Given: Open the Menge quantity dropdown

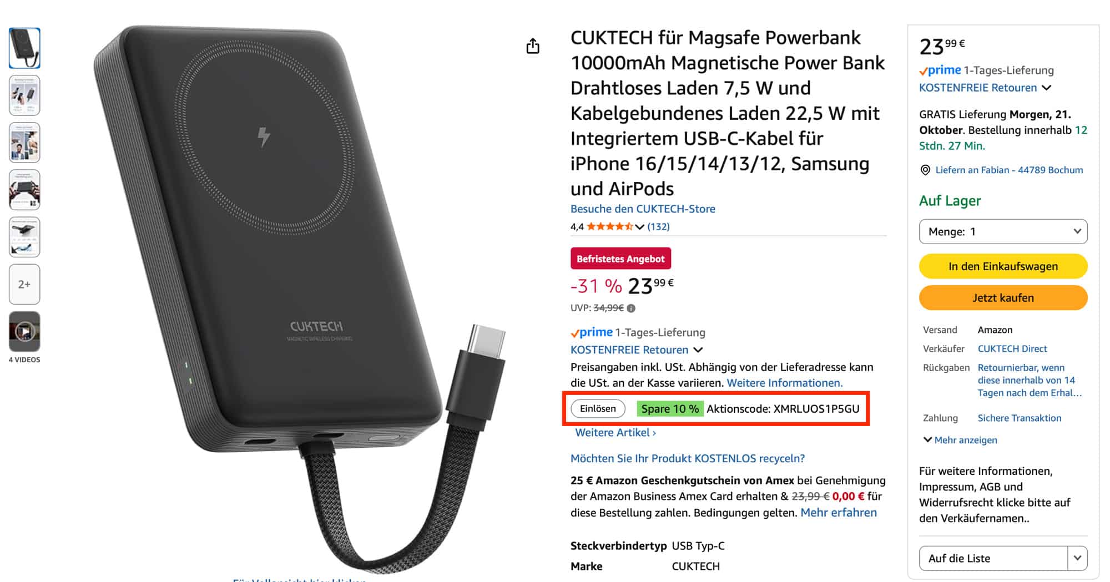Looking at the screenshot, I should coord(1003,231).
